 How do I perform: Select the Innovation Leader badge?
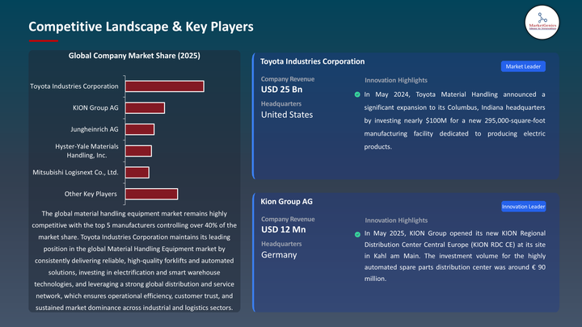(x=523, y=207)
